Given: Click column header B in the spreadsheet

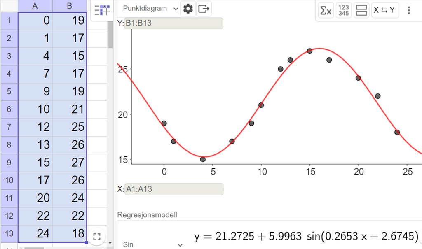Looking at the screenshot, I should 69,6.
